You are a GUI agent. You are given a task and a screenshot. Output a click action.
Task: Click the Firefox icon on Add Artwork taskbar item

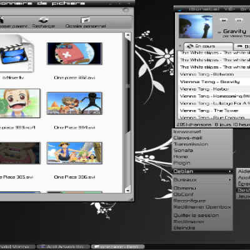(x=43, y=247)
